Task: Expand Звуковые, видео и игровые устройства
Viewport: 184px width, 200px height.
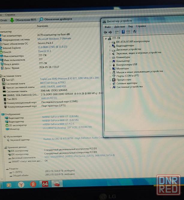Action: coord(110,54)
